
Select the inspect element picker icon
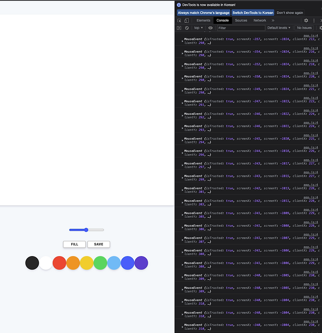coord(179,21)
